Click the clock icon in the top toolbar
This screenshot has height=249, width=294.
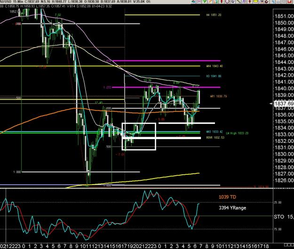click(227, 1)
